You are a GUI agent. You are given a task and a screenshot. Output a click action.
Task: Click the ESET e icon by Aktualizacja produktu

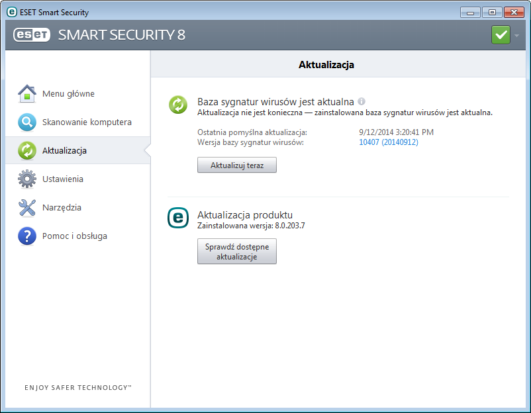pos(178,218)
